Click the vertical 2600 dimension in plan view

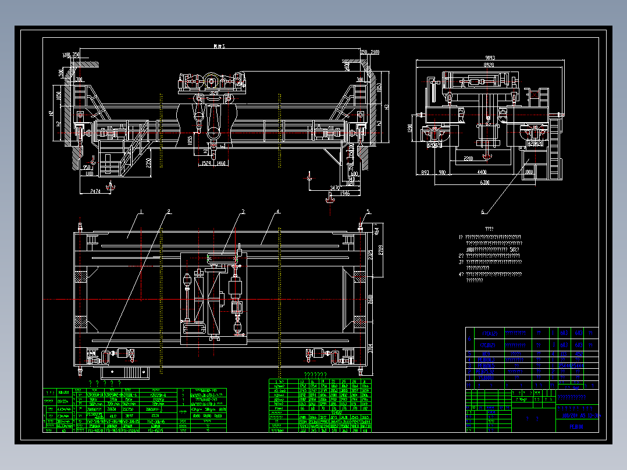coord(370,299)
